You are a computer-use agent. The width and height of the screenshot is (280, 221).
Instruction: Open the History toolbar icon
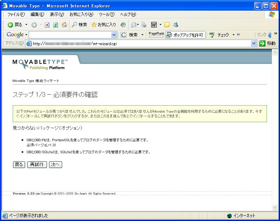(x=123, y=25)
